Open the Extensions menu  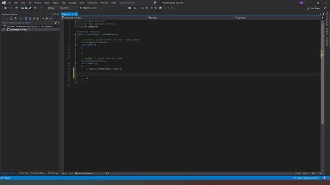[92, 3]
